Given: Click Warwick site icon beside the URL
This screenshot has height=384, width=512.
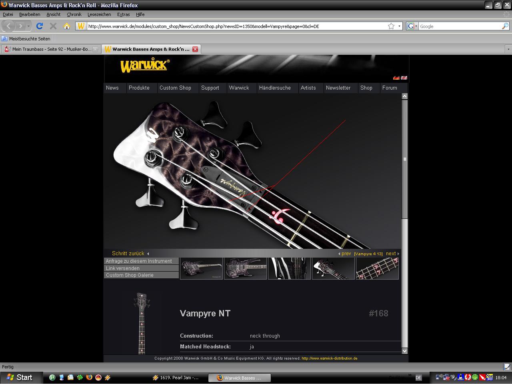Looking at the screenshot, I should click(x=81, y=26).
